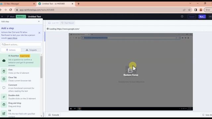Click the Loading https://www.google.com/ status text
The height and width of the screenshot is (119, 212).
click(x=64, y=29)
